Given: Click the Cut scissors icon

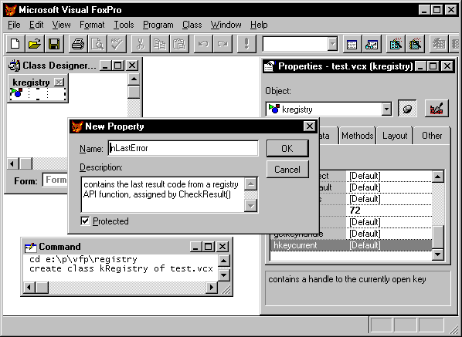Looking at the screenshot, I should tap(141, 44).
